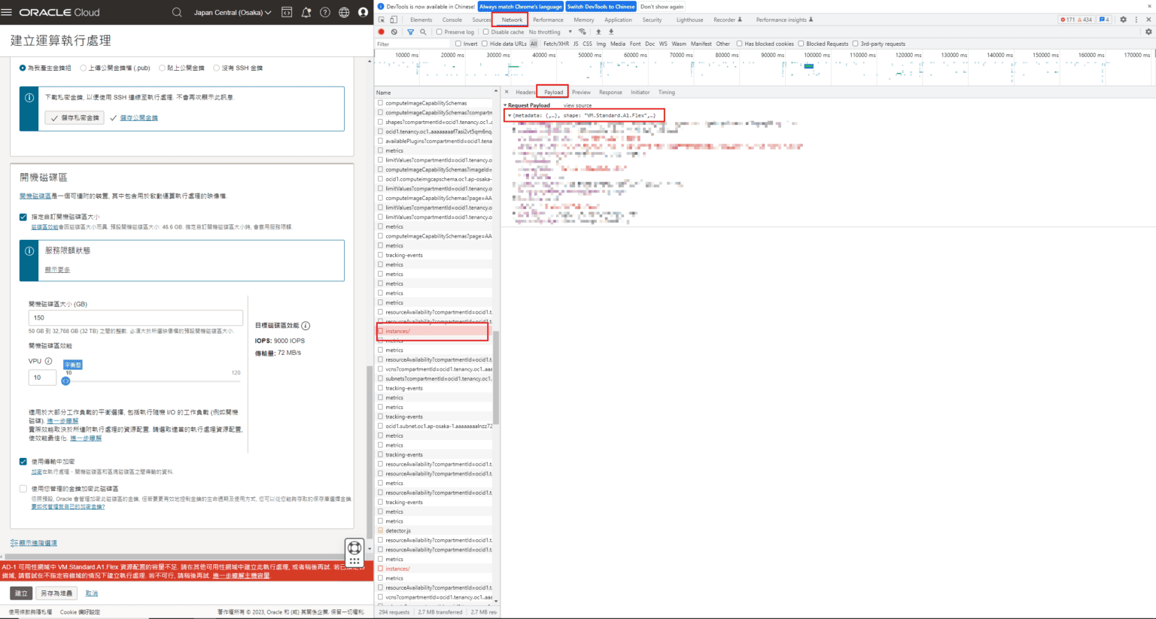The height and width of the screenshot is (619, 1156).
Task: Open DevTools inspect element picker
Action: click(382, 20)
